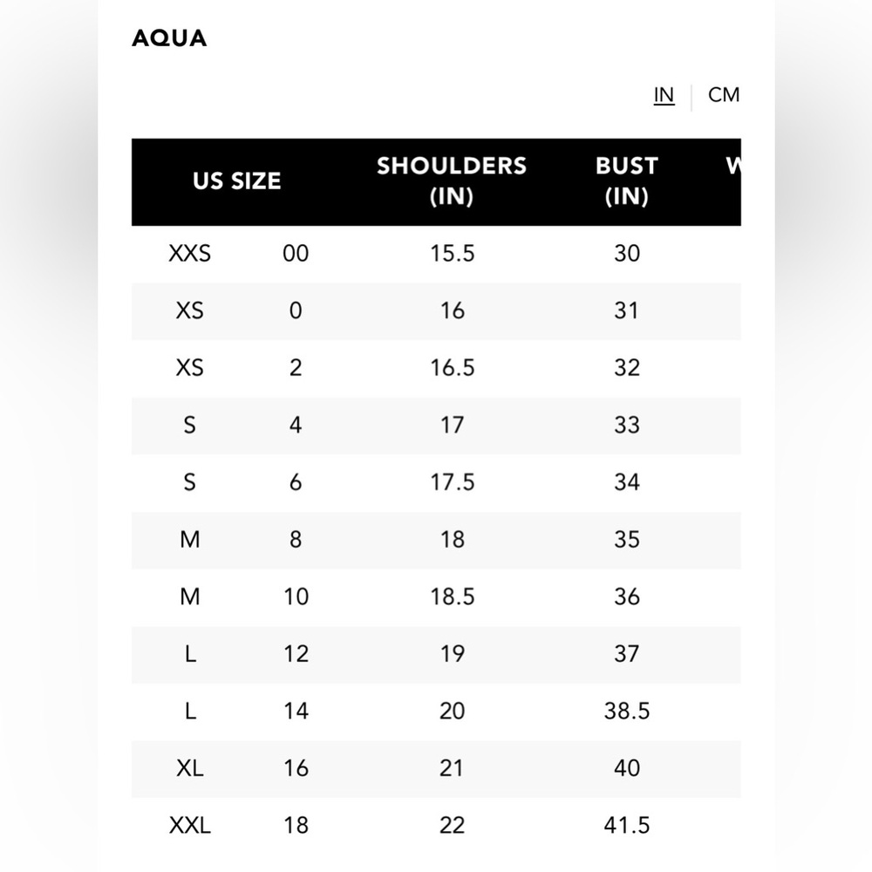Select the XXS size 00 row
872x872 pixels.
tap(436, 254)
